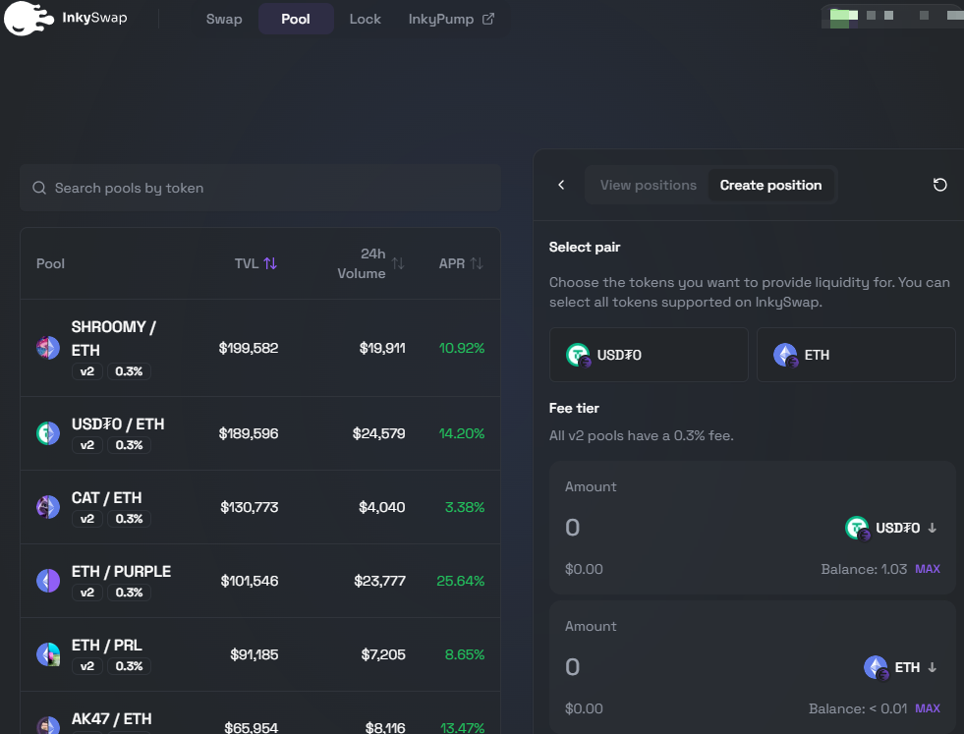Click the 3.38% APR value
Image resolution: width=964 pixels, height=734 pixels.
(x=465, y=507)
